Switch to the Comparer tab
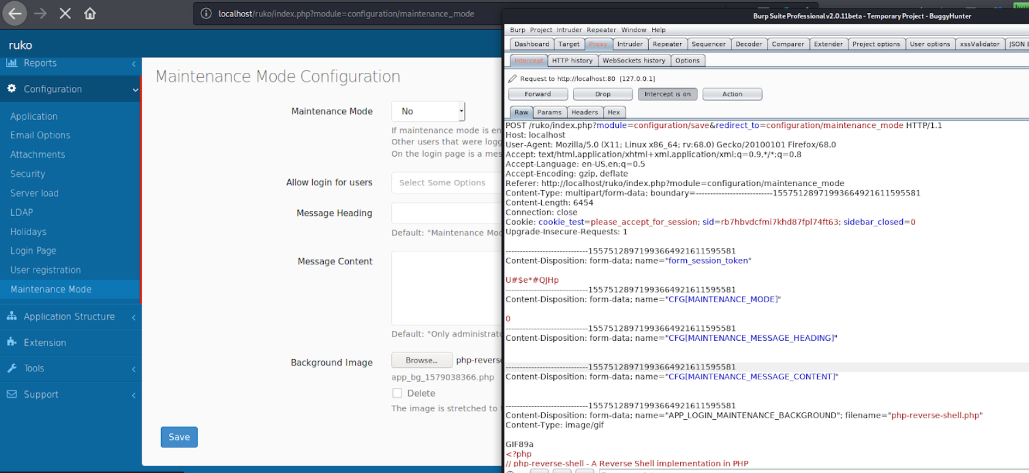 pyautogui.click(x=788, y=44)
